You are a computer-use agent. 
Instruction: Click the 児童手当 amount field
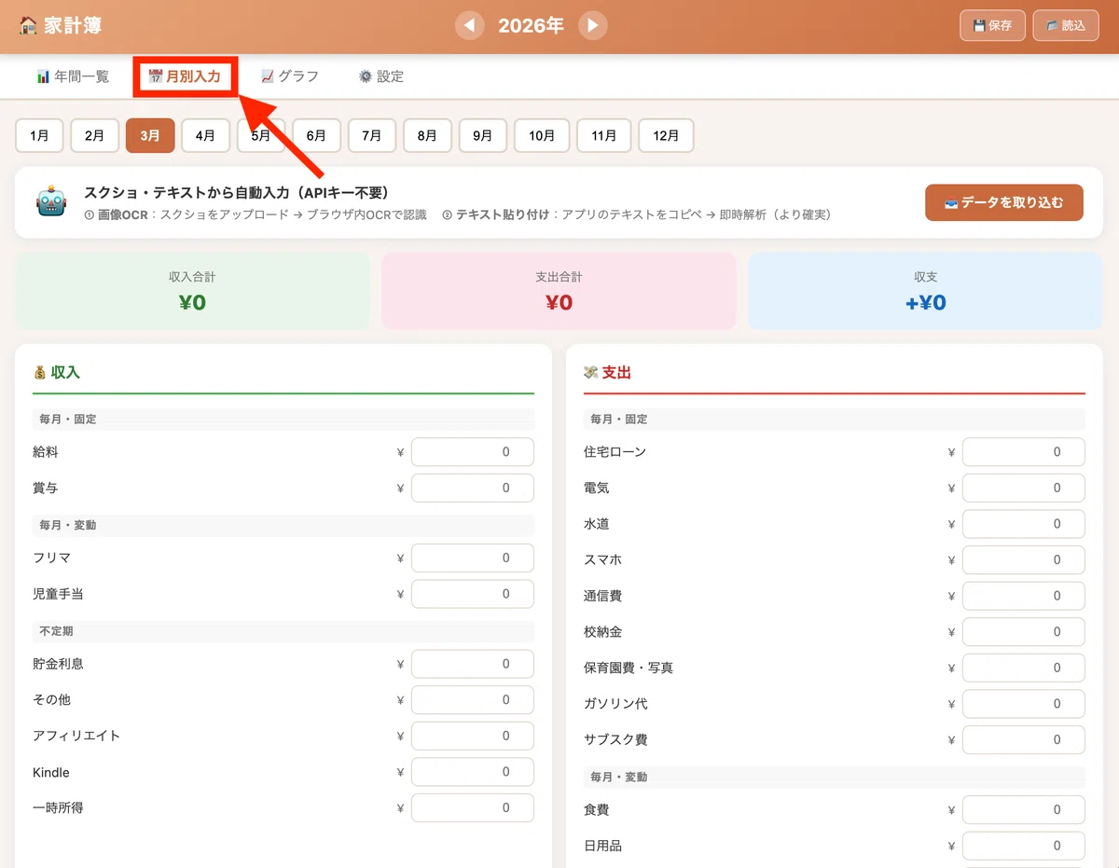pyautogui.click(x=473, y=594)
